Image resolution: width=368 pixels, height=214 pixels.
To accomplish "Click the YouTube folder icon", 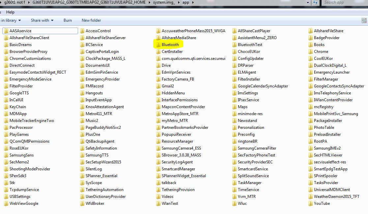I will (x=310, y=203).
